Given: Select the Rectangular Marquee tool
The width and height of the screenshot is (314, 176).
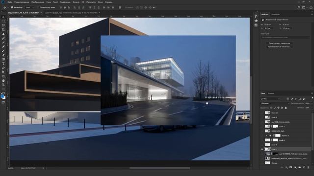Looking at the screenshot, I should [3, 22].
